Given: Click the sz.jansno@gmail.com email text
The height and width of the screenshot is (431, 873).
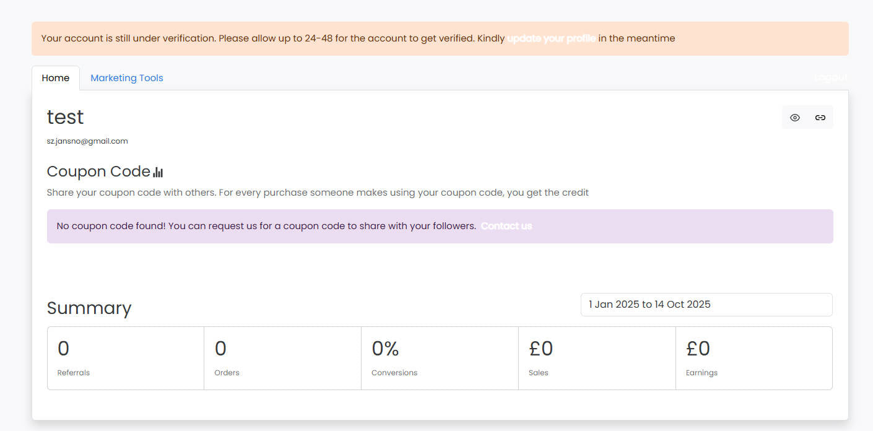Looking at the screenshot, I should pos(87,141).
